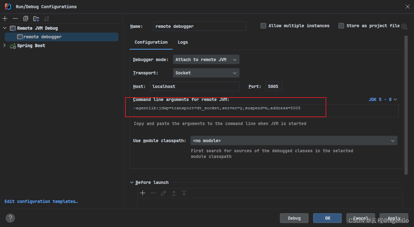Image resolution: width=414 pixels, height=227 pixels.
Task: Start debugging with the Debug button
Action: (294, 218)
